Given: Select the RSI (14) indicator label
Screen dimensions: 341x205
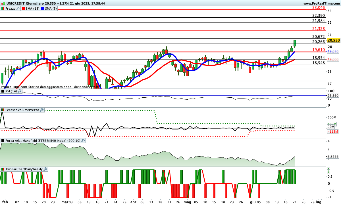Looking at the screenshot, I should (x=11, y=91).
